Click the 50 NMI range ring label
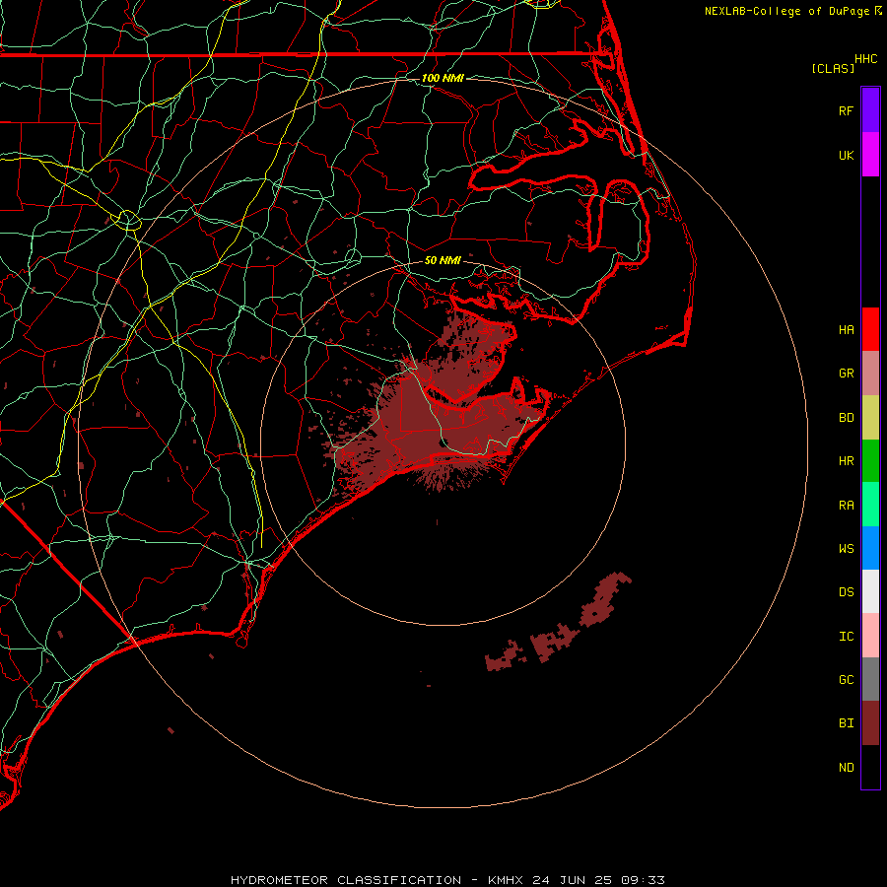The image size is (887, 887). tap(443, 260)
